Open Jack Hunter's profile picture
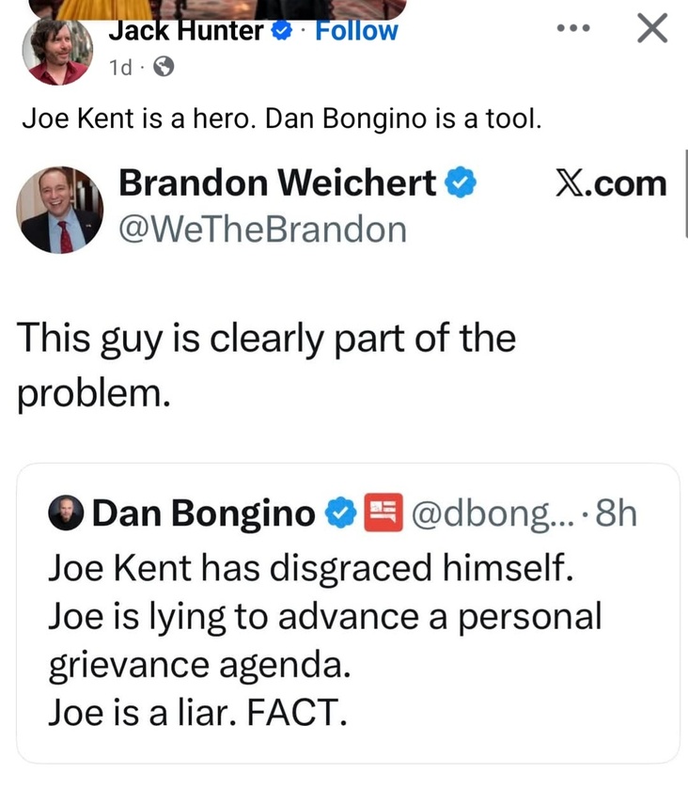Image resolution: width=688 pixels, height=789 pixels. (x=56, y=52)
